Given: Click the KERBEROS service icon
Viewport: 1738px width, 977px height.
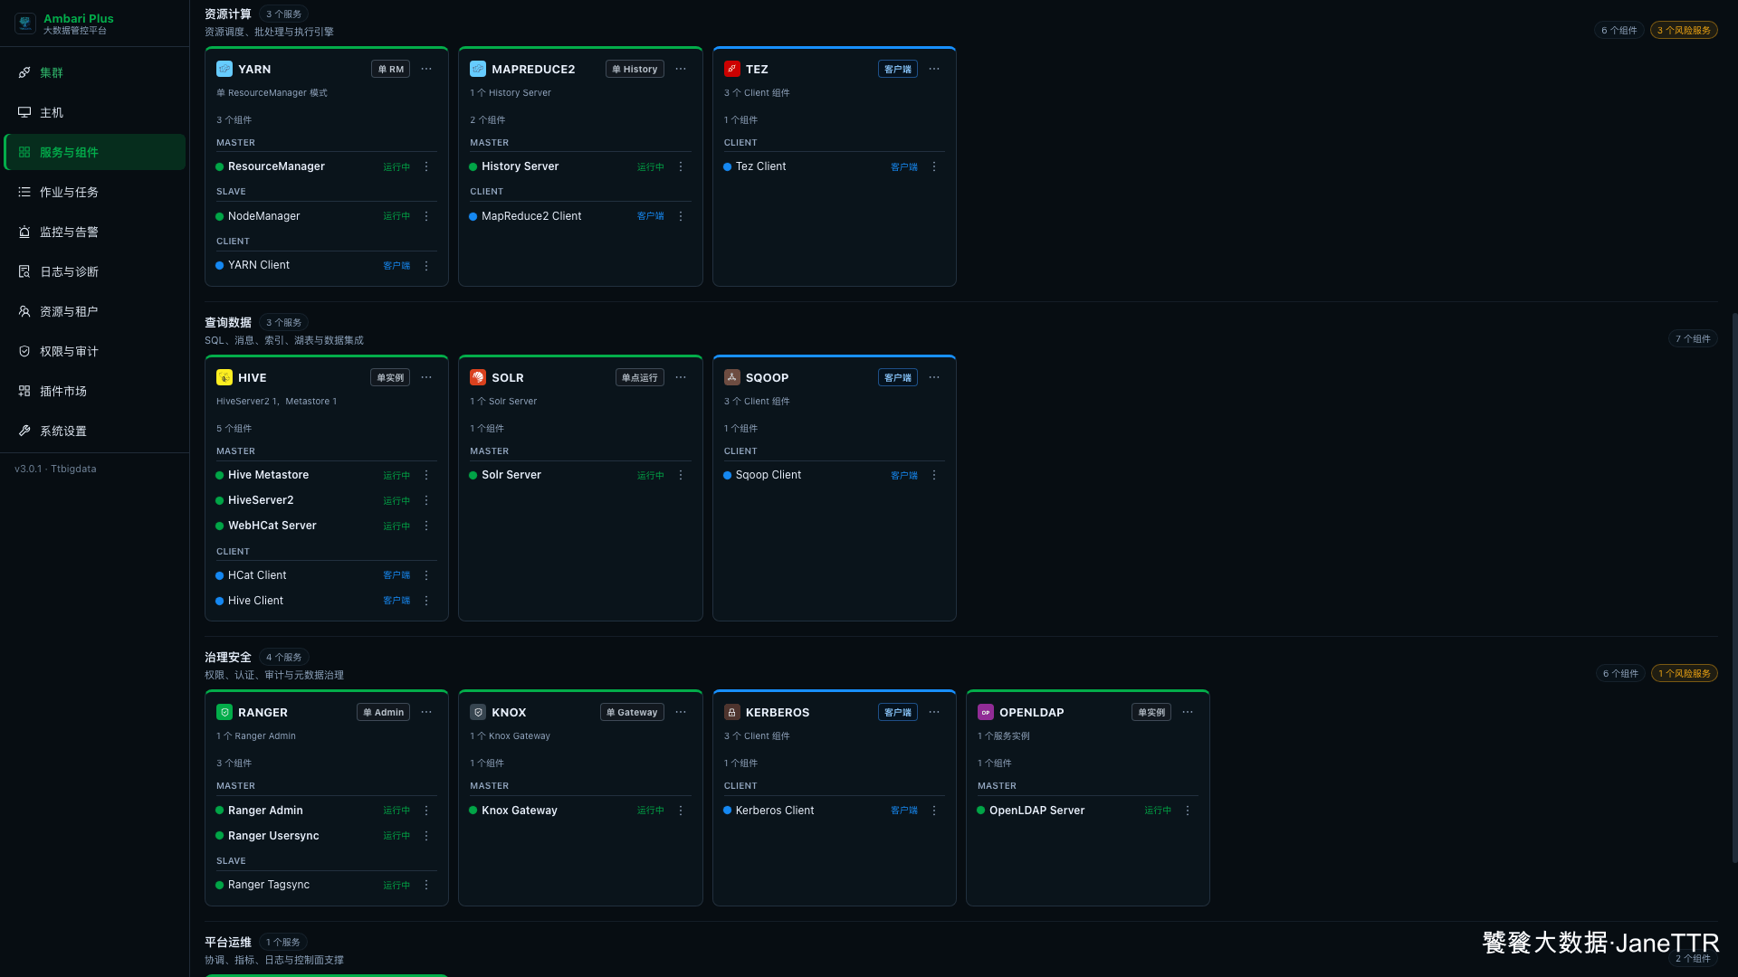Looking at the screenshot, I should coord(732,712).
